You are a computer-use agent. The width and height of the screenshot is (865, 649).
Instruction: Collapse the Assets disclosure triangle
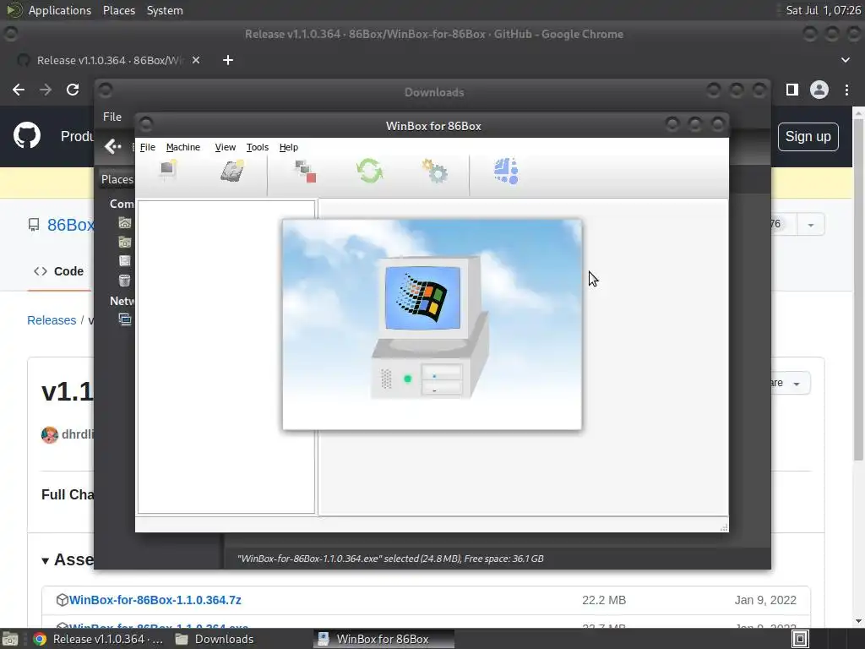tap(46, 561)
